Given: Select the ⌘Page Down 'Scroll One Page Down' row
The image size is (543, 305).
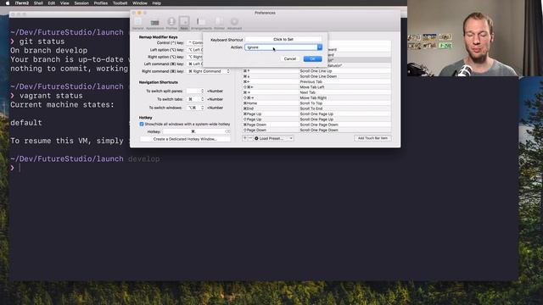Looking at the screenshot, I should [x=316, y=125].
